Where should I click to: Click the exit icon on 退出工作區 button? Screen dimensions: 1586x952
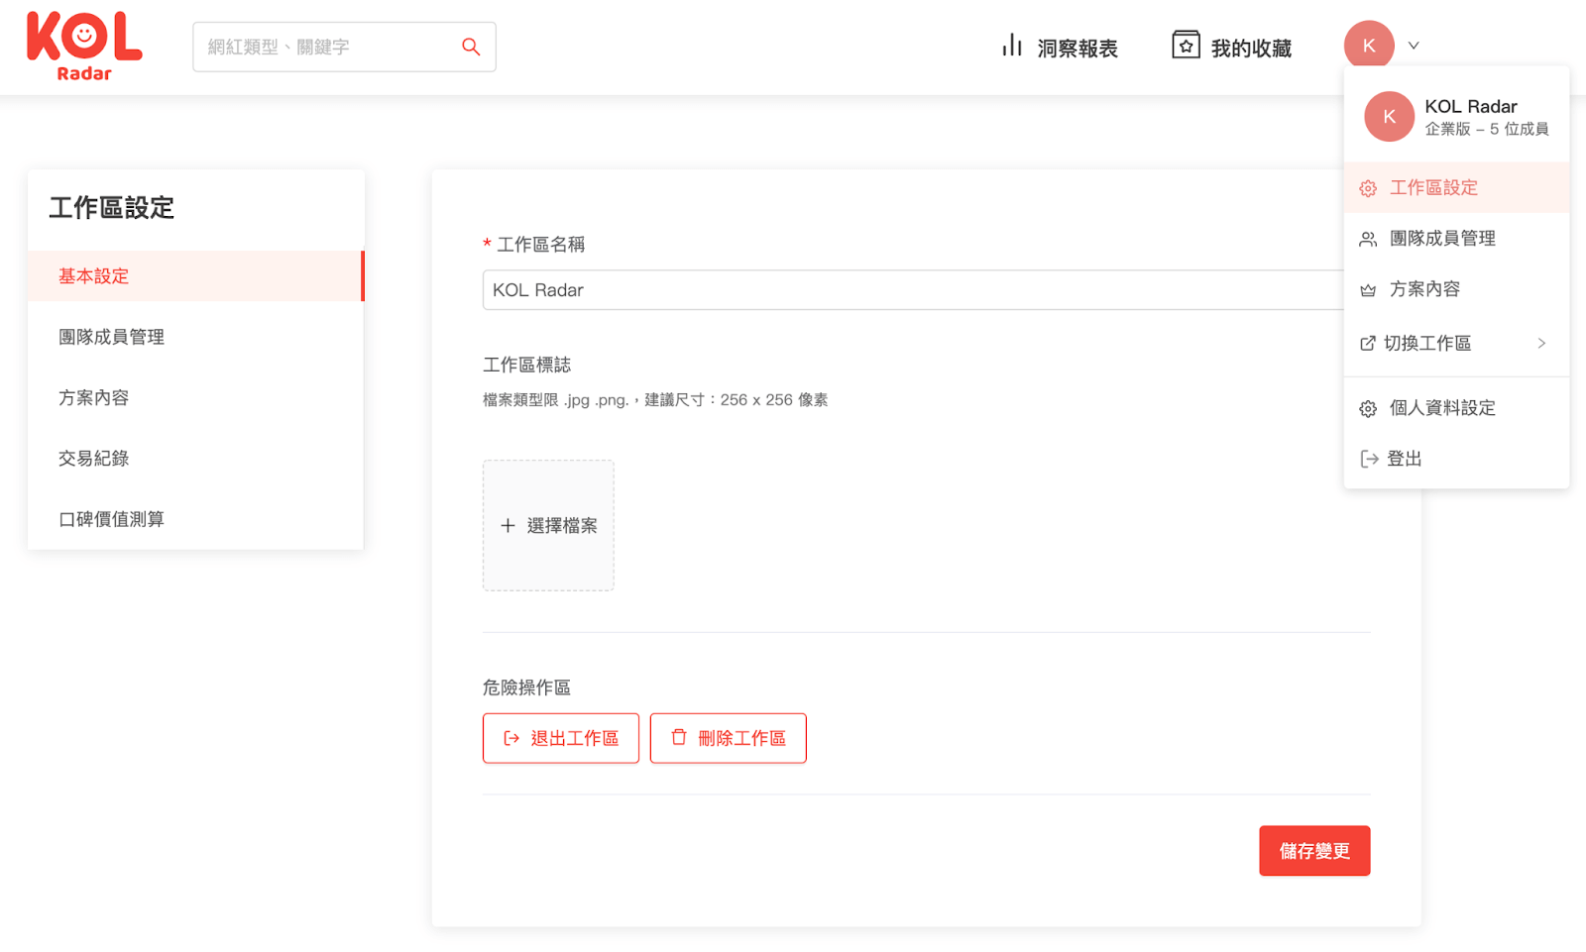tap(511, 738)
